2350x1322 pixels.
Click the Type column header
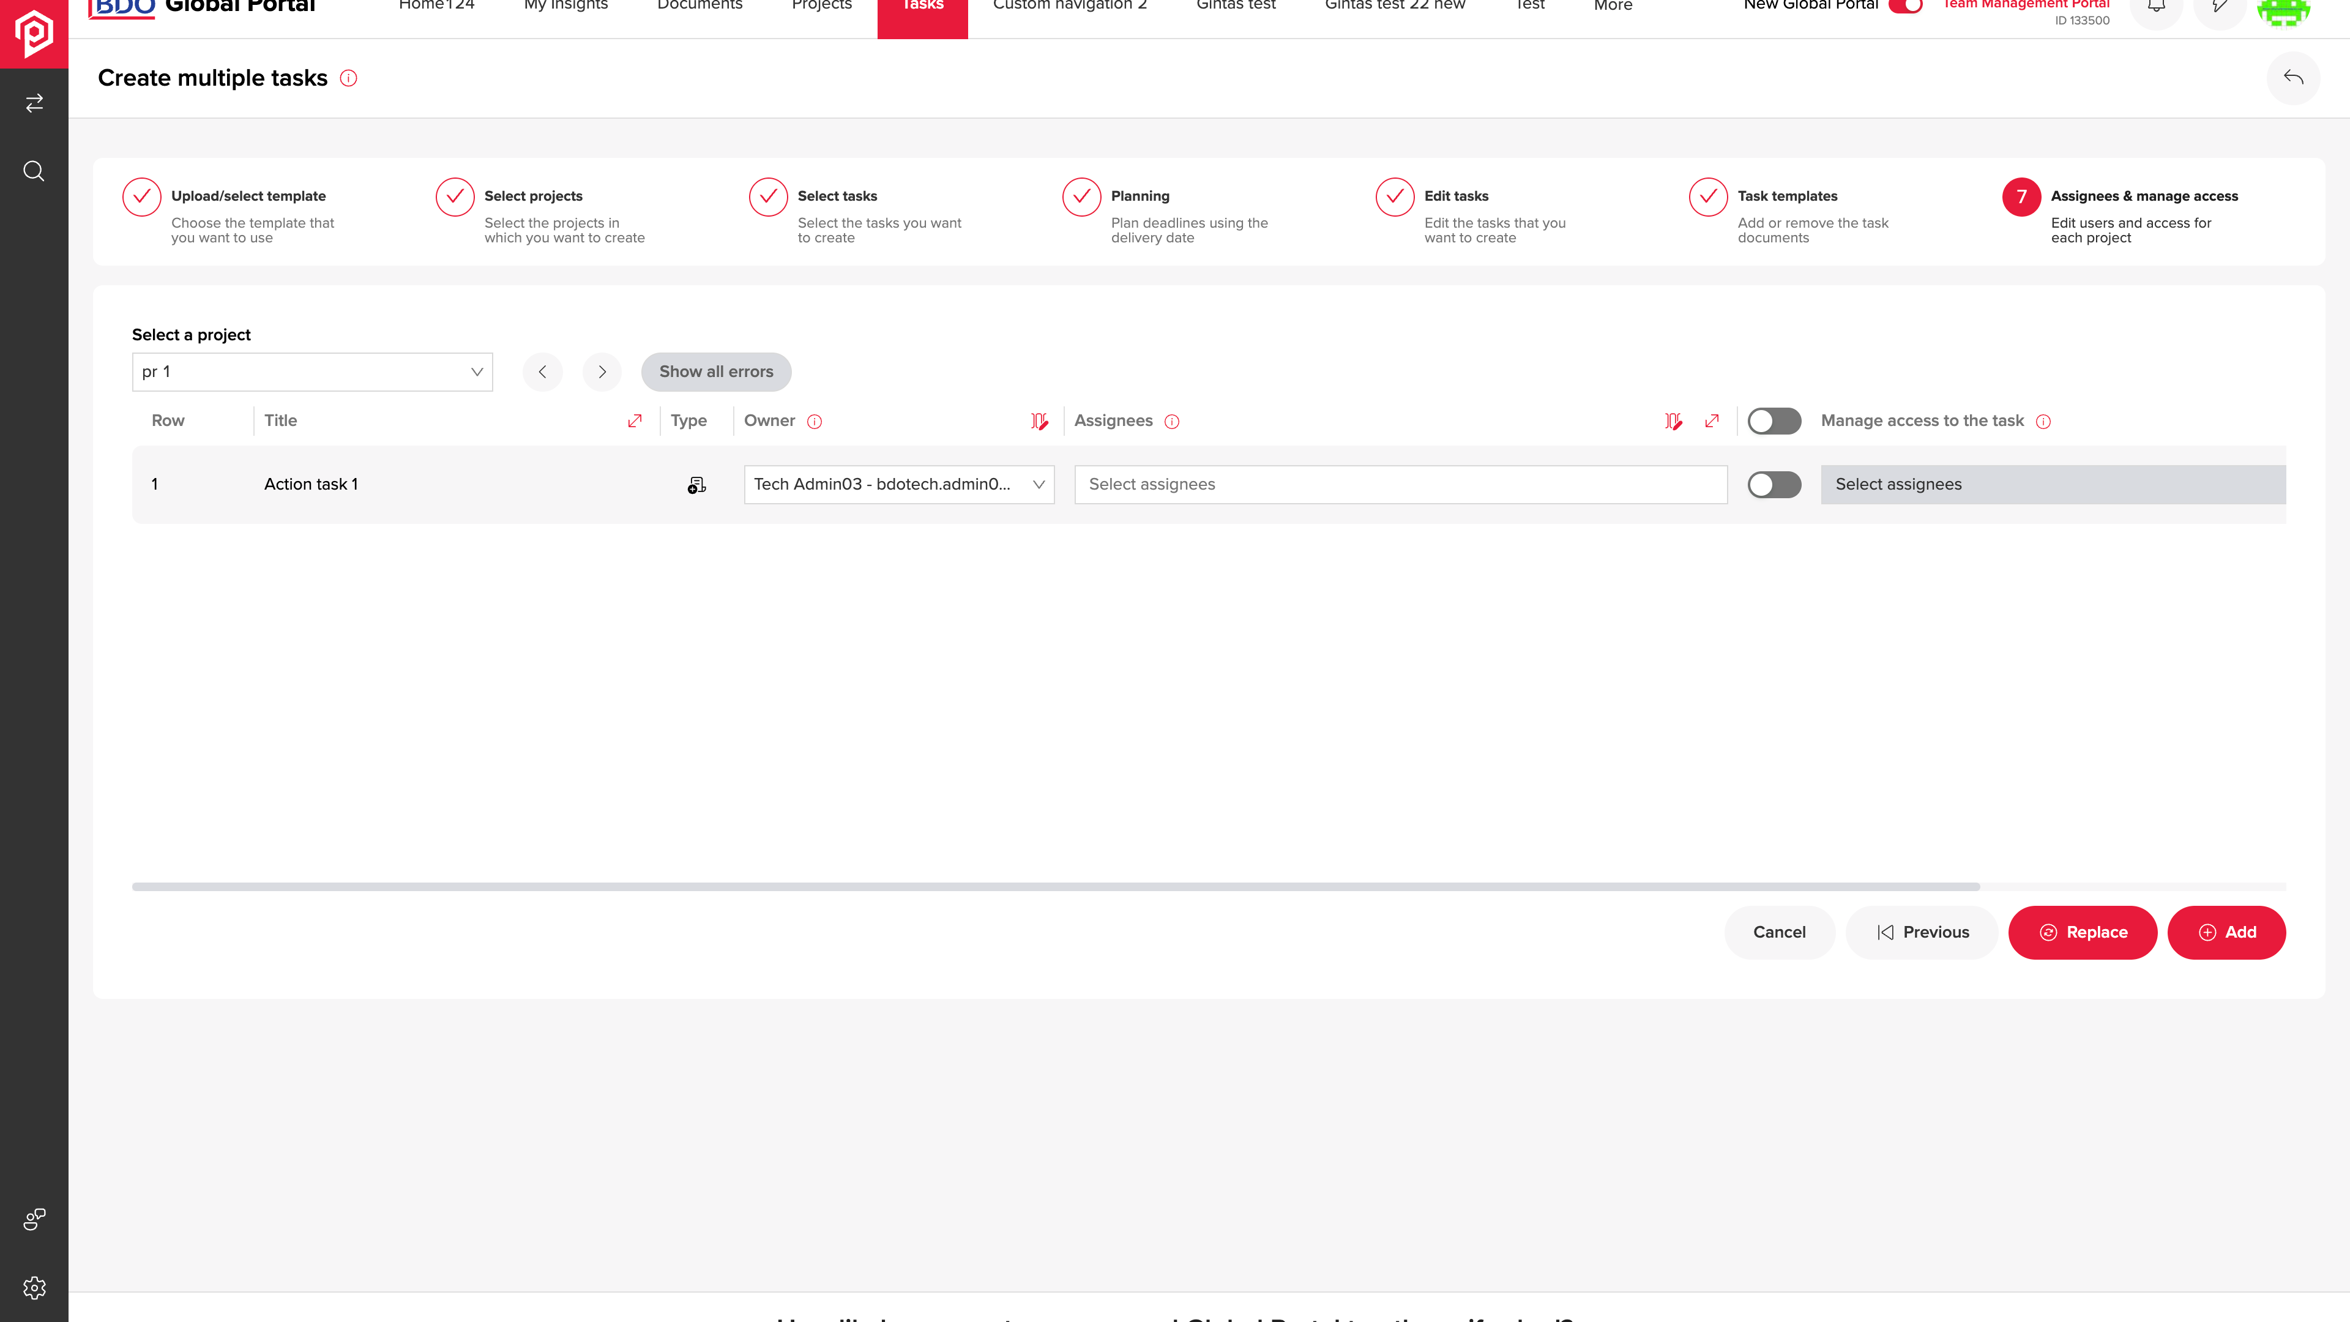tap(688, 420)
